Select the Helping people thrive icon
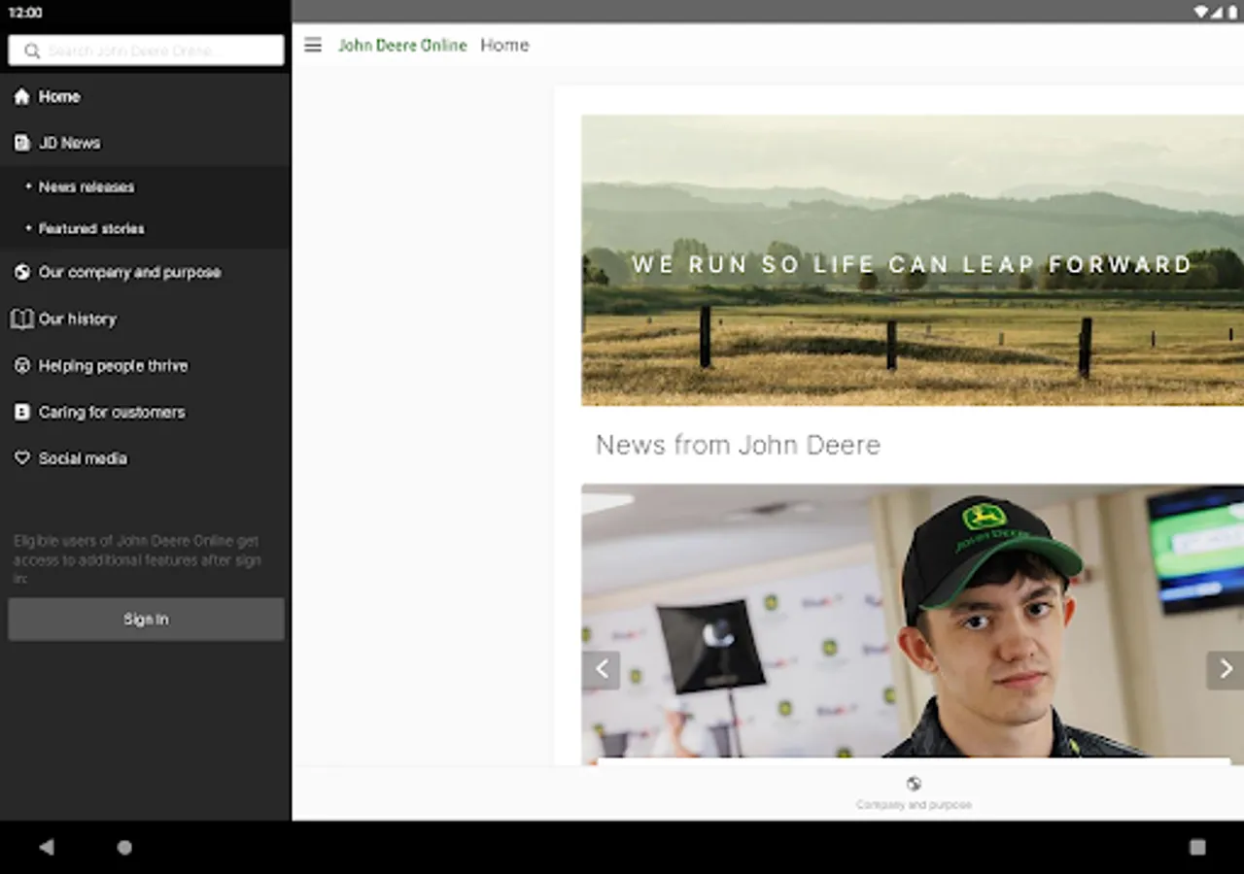Image resolution: width=1244 pixels, height=874 pixels. click(x=21, y=365)
